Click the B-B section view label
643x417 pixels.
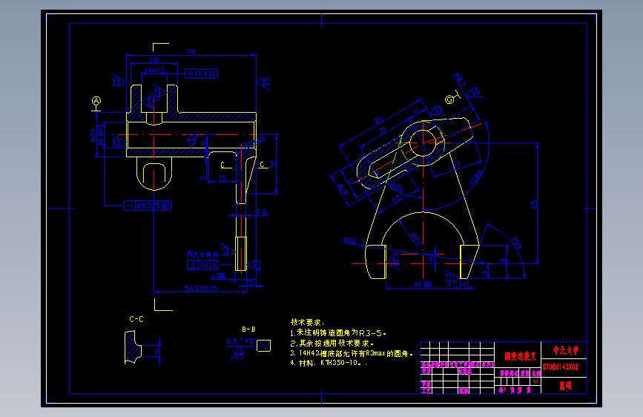pos(248,329)
